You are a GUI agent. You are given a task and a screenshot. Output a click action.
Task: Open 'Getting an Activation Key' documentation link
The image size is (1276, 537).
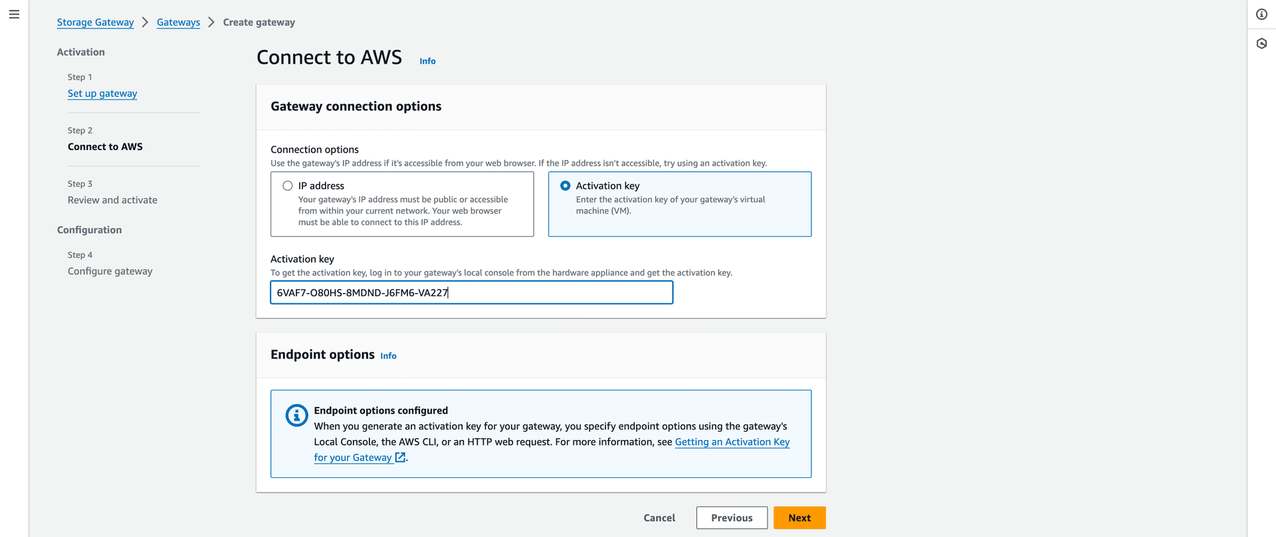tap(732, 442)
